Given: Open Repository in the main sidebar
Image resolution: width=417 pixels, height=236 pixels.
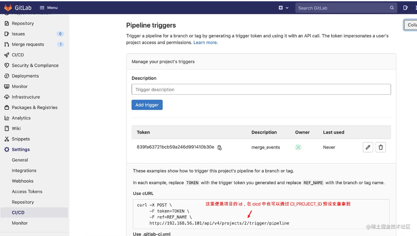Looking at the screenshot, I should 23,23.
